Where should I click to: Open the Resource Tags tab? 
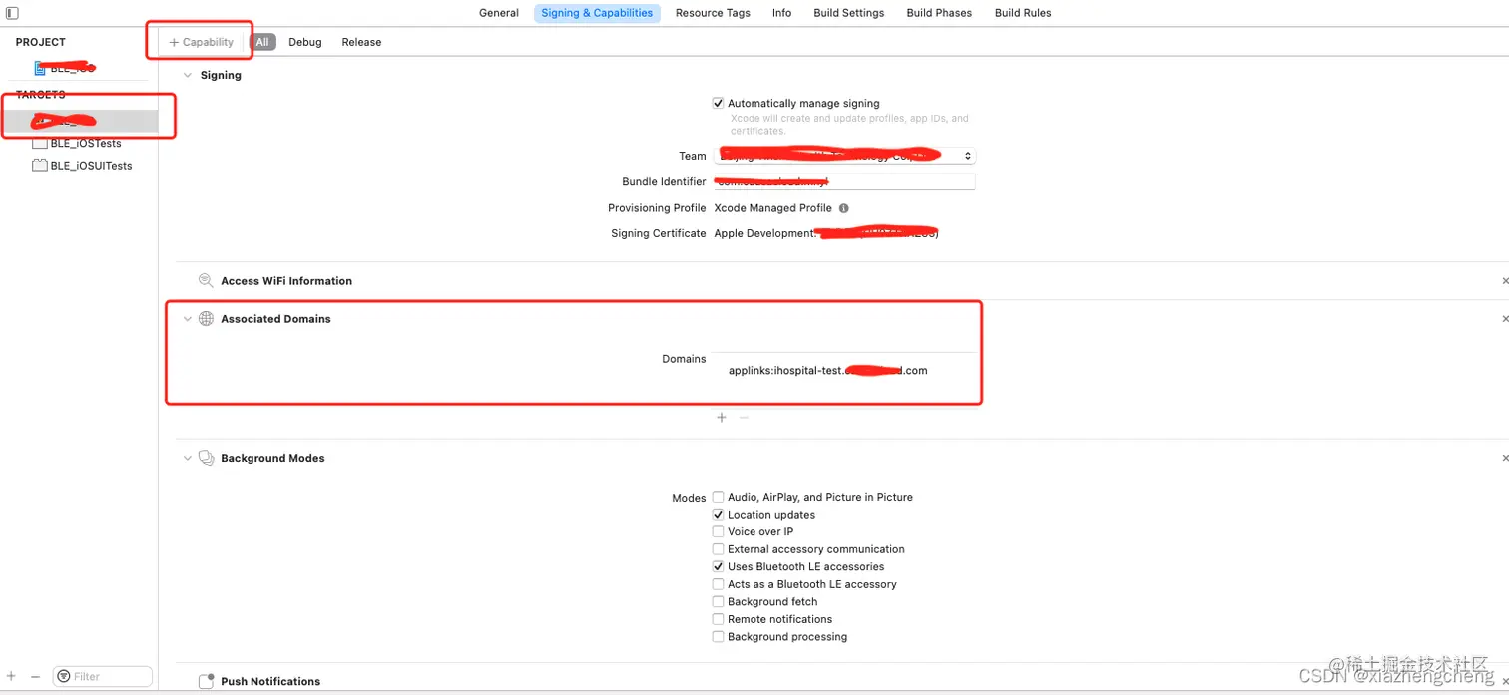point(713,13)
